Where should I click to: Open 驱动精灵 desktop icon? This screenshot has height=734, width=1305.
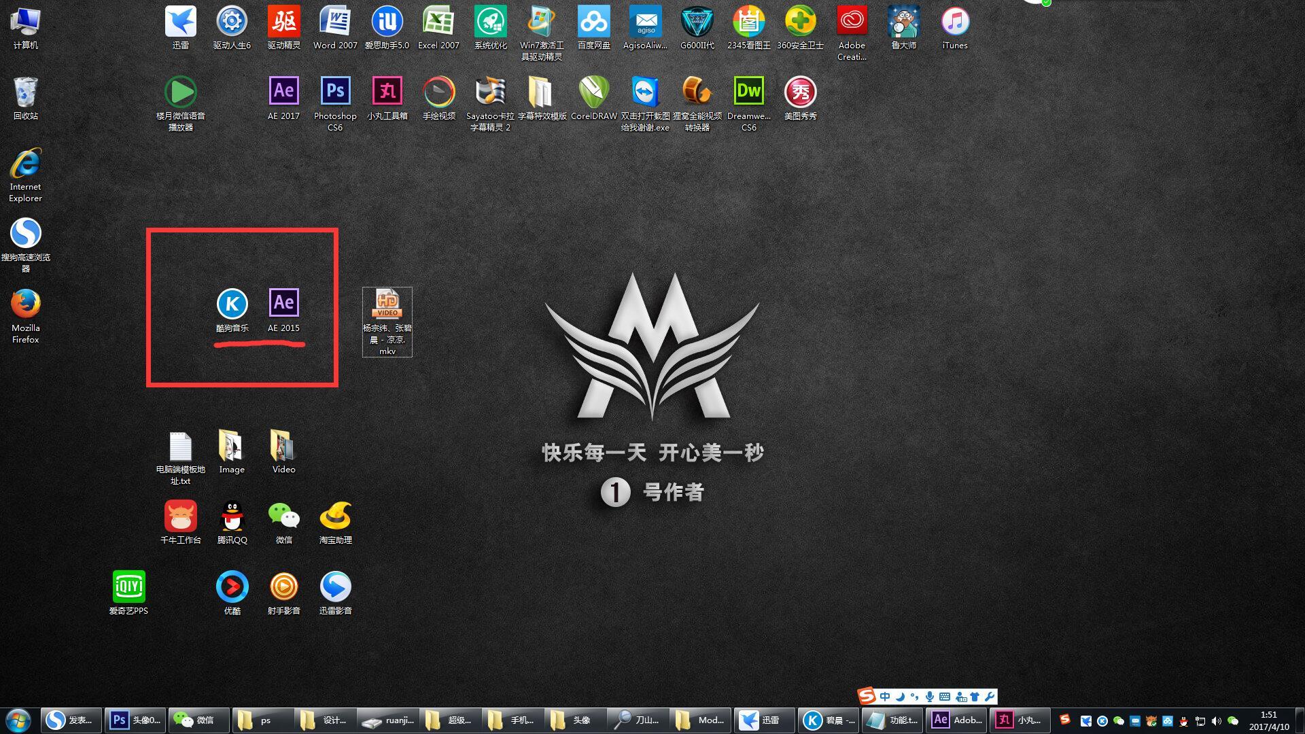(x=283, y=28)
